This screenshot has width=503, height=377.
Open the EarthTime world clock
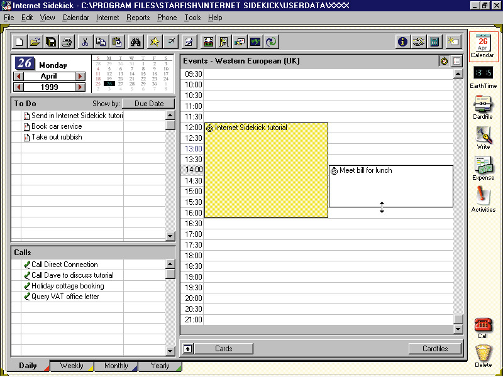[483, 77]
